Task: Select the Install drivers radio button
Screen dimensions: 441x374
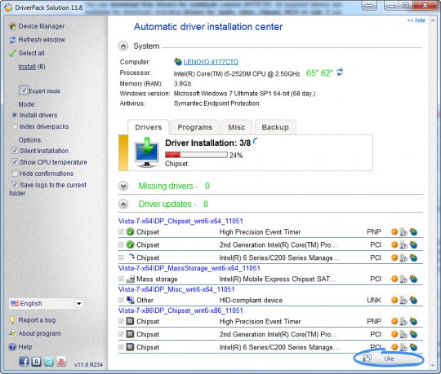Action: click(x=15, y=115)
